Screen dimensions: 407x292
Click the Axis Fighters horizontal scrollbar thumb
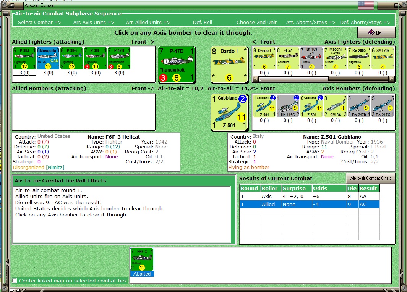(x=293, y=79)
